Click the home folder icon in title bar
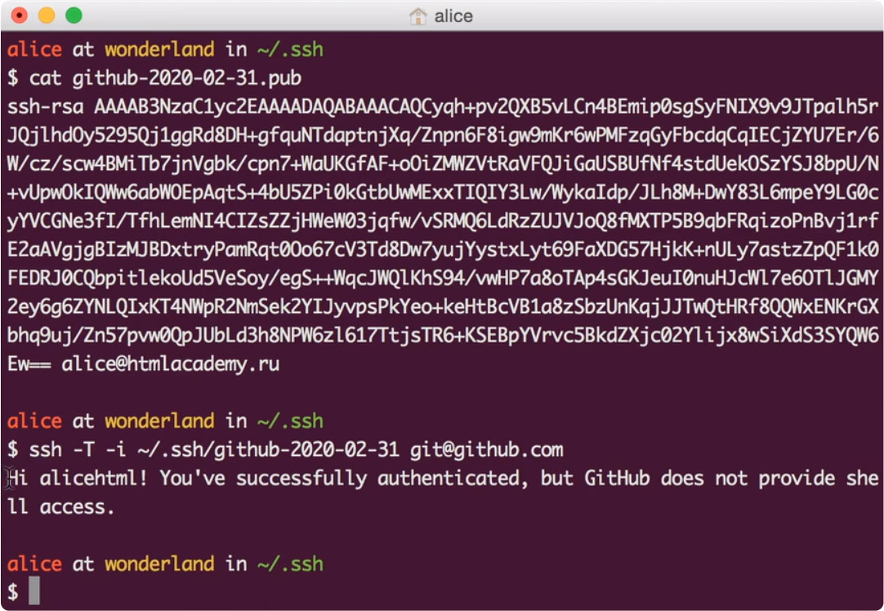Screen dimensions: 884x611 click(418, 16)
